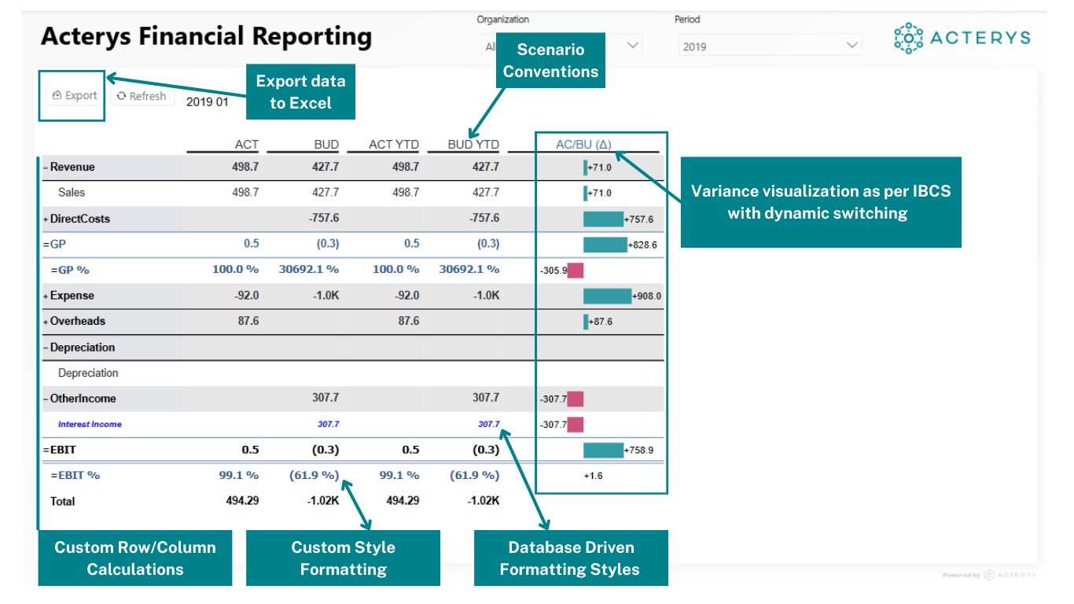This screenshot has height=604, width=1074.
Task: Expand the Overheads row
Action: pos(46,322)
